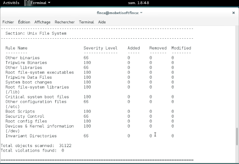Click the 'Rule Name' column header
The image size is (239, 164).
(16, 48)
